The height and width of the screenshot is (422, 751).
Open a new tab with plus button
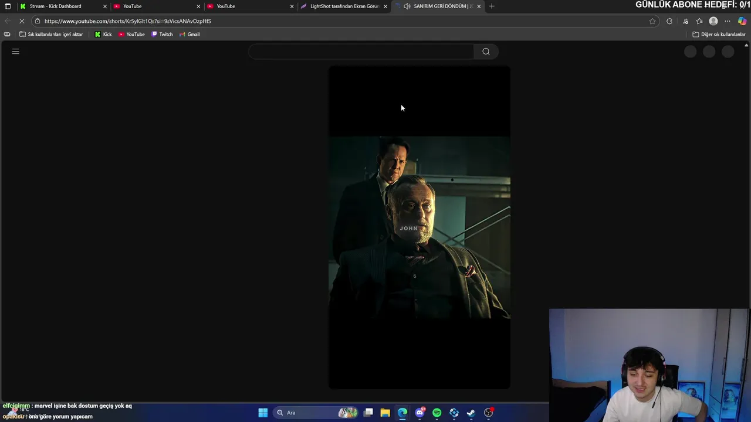(x=492, y=6)
